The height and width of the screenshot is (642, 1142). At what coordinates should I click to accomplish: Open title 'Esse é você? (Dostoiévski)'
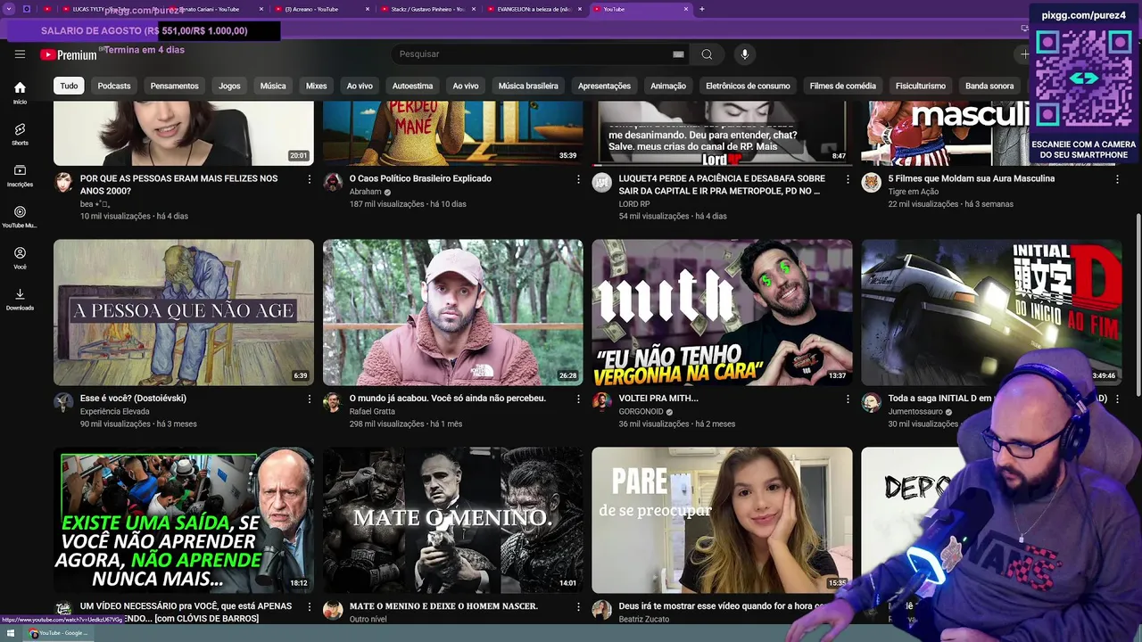click(133, 399)
